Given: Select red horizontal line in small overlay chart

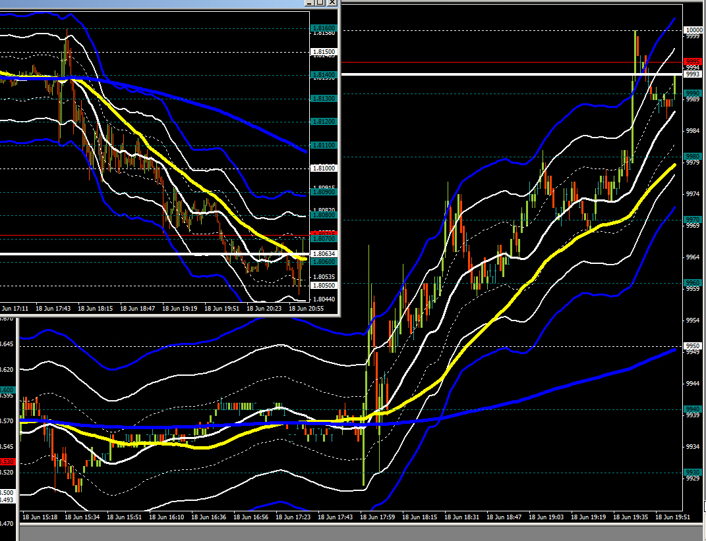Looking at the screenshot, I should tap(154, 235).
